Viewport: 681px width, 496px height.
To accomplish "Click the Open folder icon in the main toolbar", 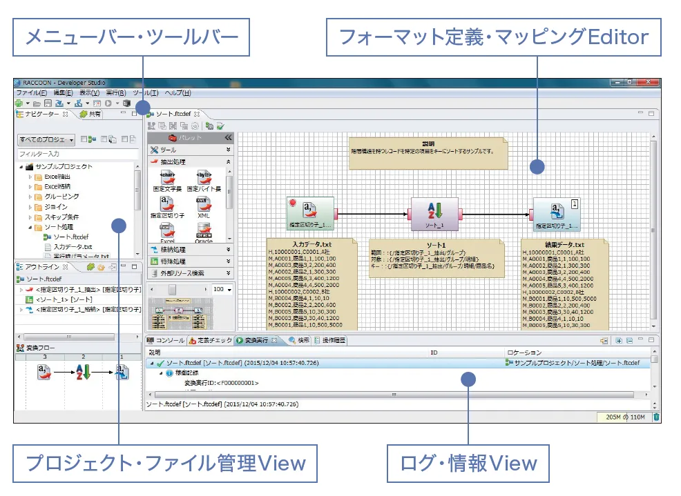I will [x=37, y=103].
